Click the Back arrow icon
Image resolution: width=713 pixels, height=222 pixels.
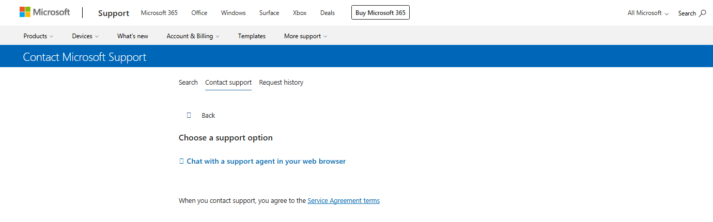[x=189, y=115]
